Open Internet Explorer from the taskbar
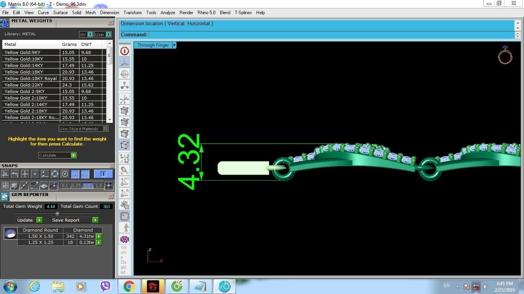524x294 pixels. pyautogui.click(x=35, y=286)
